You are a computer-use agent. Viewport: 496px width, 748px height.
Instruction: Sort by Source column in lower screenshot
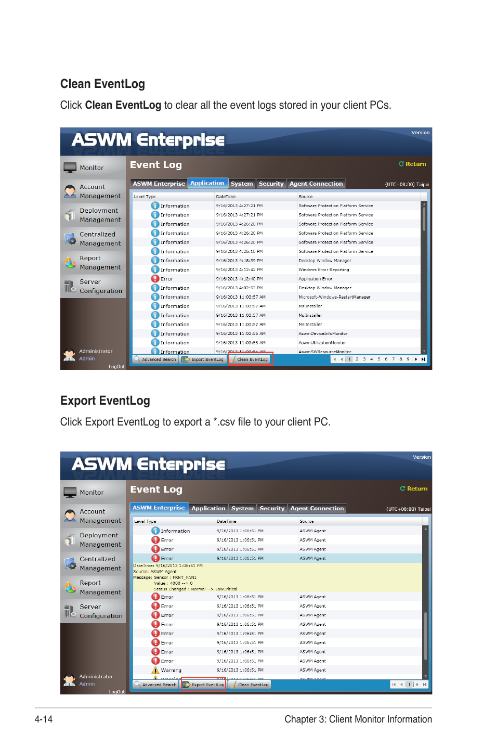click(x=360, y=521)
